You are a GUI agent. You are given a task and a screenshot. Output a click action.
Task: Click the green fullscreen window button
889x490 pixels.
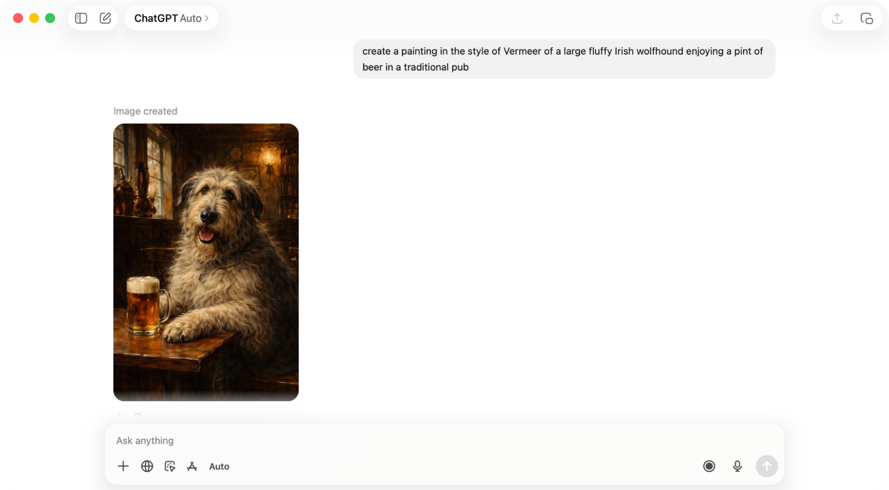(50, 18)
